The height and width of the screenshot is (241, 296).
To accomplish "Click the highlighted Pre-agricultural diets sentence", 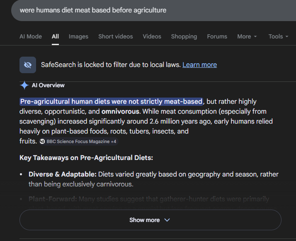I will coord(111,101).
